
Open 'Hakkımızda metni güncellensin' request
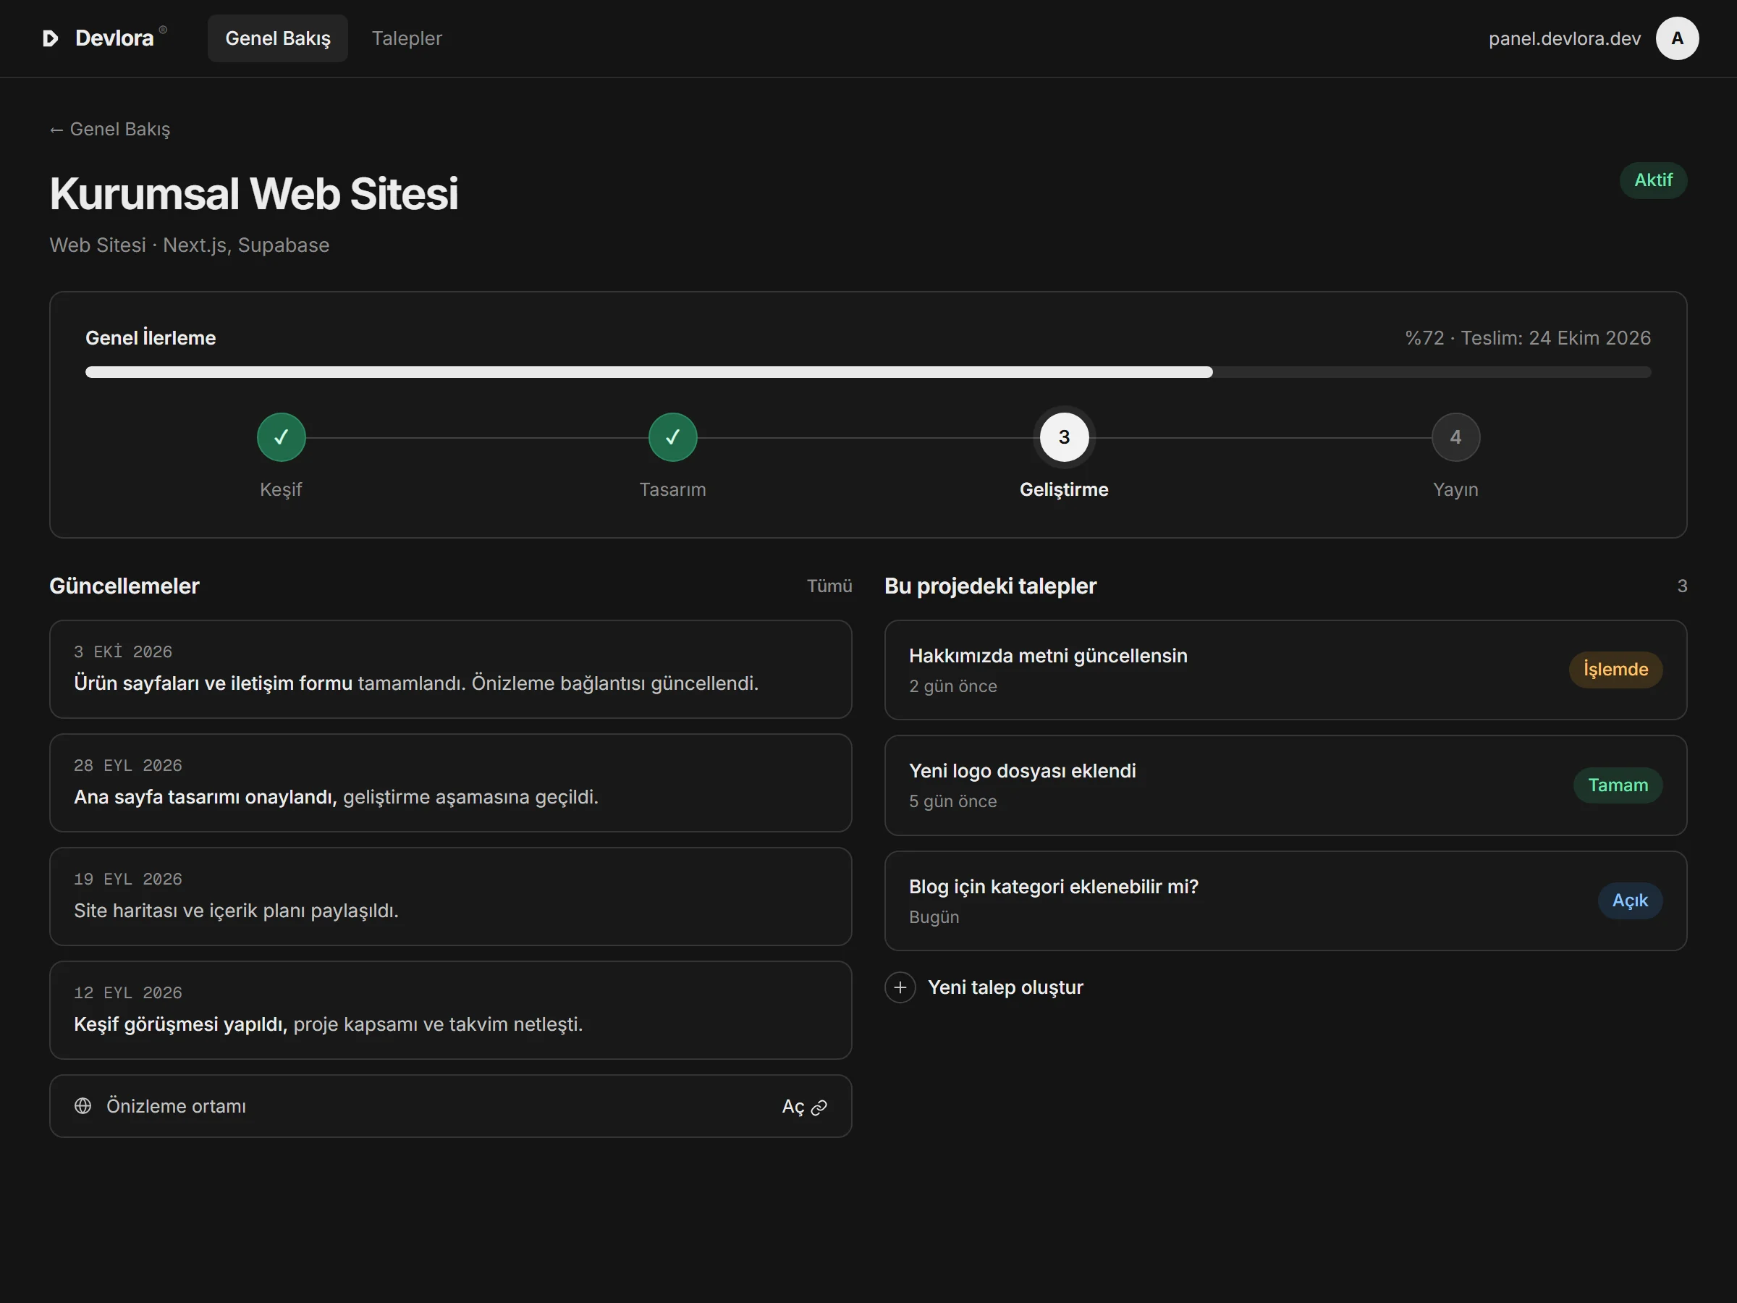click(x=1285, y=670)
